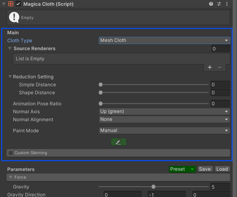Click the Shape Distance label

click(x=37, y=93)
